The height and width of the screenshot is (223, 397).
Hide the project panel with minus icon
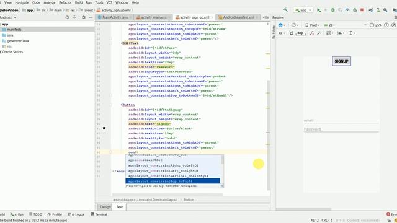click(x=91, y=17)
